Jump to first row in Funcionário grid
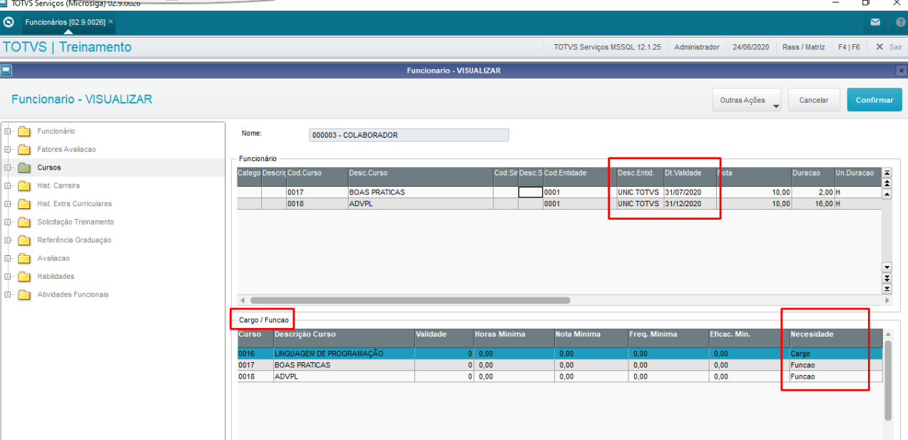The image size is (908, 440). 887,173
